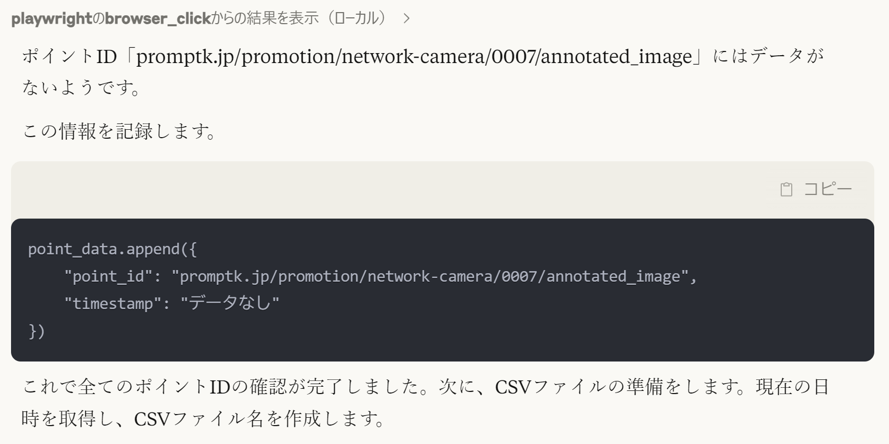The image size is (889, 444).
Task: Click ポイントID text at start of first paragraph
Action: [69, 56]
